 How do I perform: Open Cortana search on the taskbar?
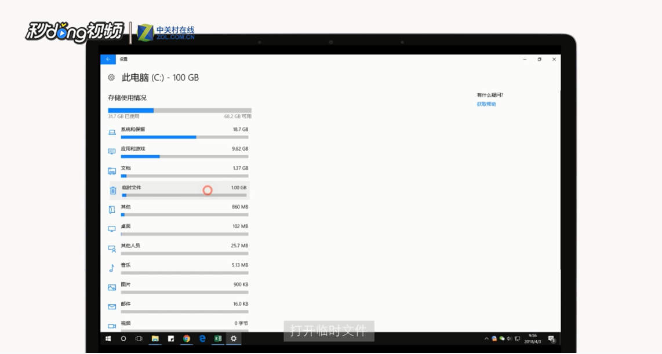pyautogui.click(x=123, y=338)
